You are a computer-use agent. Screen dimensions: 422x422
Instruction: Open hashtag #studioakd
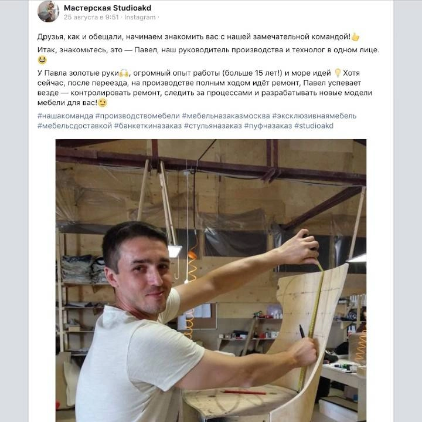coord(314,126)
